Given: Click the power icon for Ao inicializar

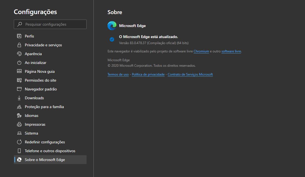Looking at the screenshot, I should click(x=19, y=63).
